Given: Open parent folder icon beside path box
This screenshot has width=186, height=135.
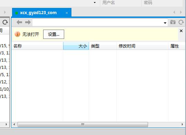Looking at the screenshot, I should tap(173, 22).
